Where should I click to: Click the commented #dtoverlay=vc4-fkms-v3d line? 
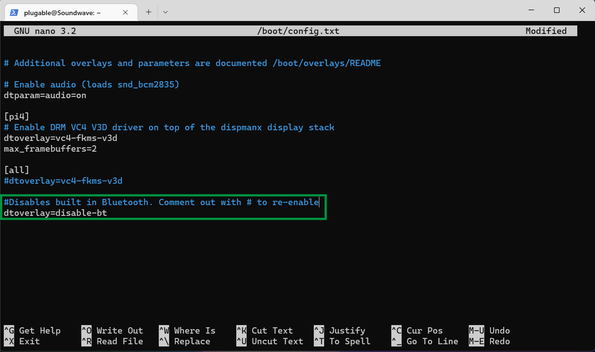(x=63, y=181)
